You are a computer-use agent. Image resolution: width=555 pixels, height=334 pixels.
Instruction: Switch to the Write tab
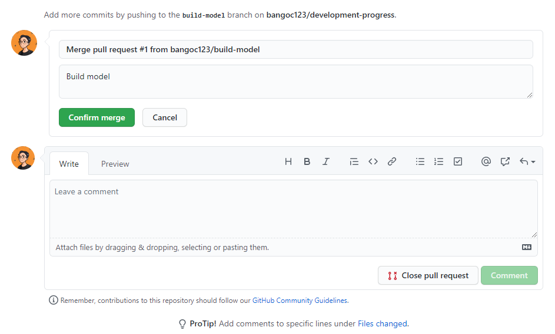[x=69, y=164]
